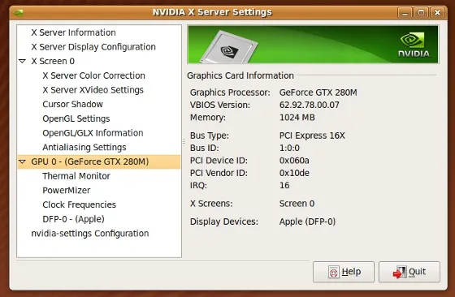The width and height of the screenshot is (455, 297).
Task: Click the Screen 0 value
Action: [x=297, y=204]
